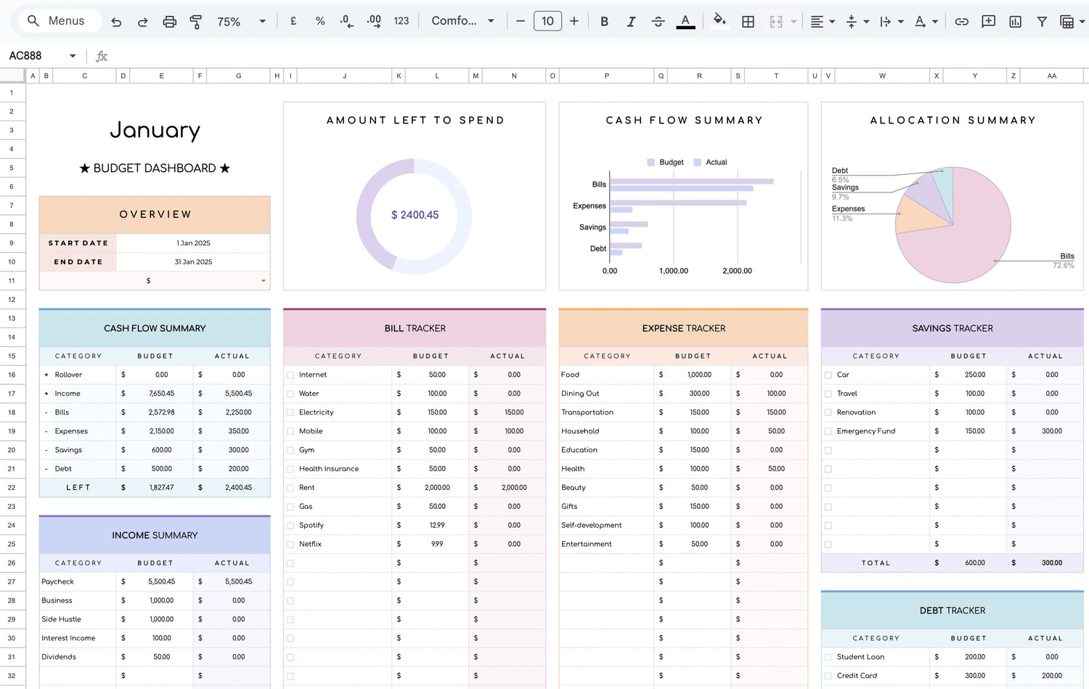
Task: Check the Car savings checkbox
Action: [x=828, y=375]
